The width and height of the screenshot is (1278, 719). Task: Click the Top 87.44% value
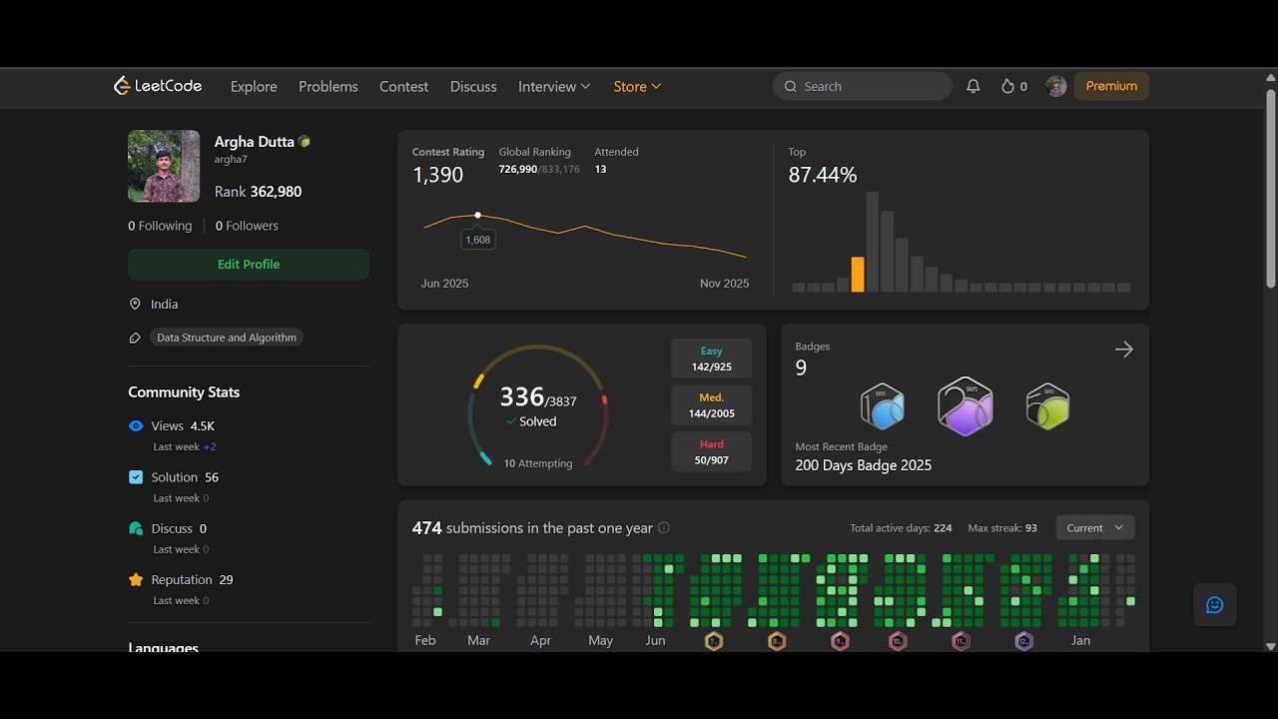point(823,175)
